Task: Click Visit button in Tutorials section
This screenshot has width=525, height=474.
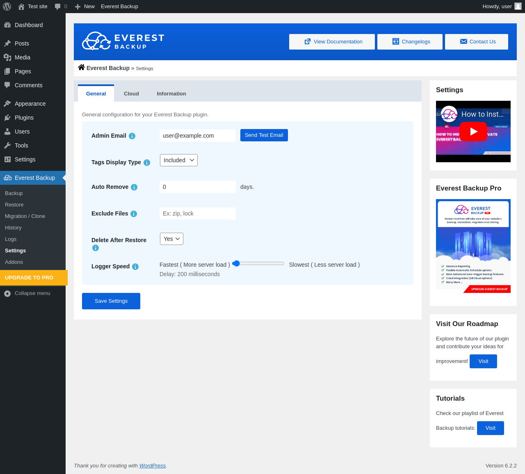Action: click(491, 428)
